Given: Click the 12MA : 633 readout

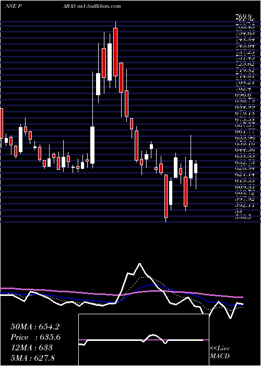Looking at the screenshot, I should (31, 348).
